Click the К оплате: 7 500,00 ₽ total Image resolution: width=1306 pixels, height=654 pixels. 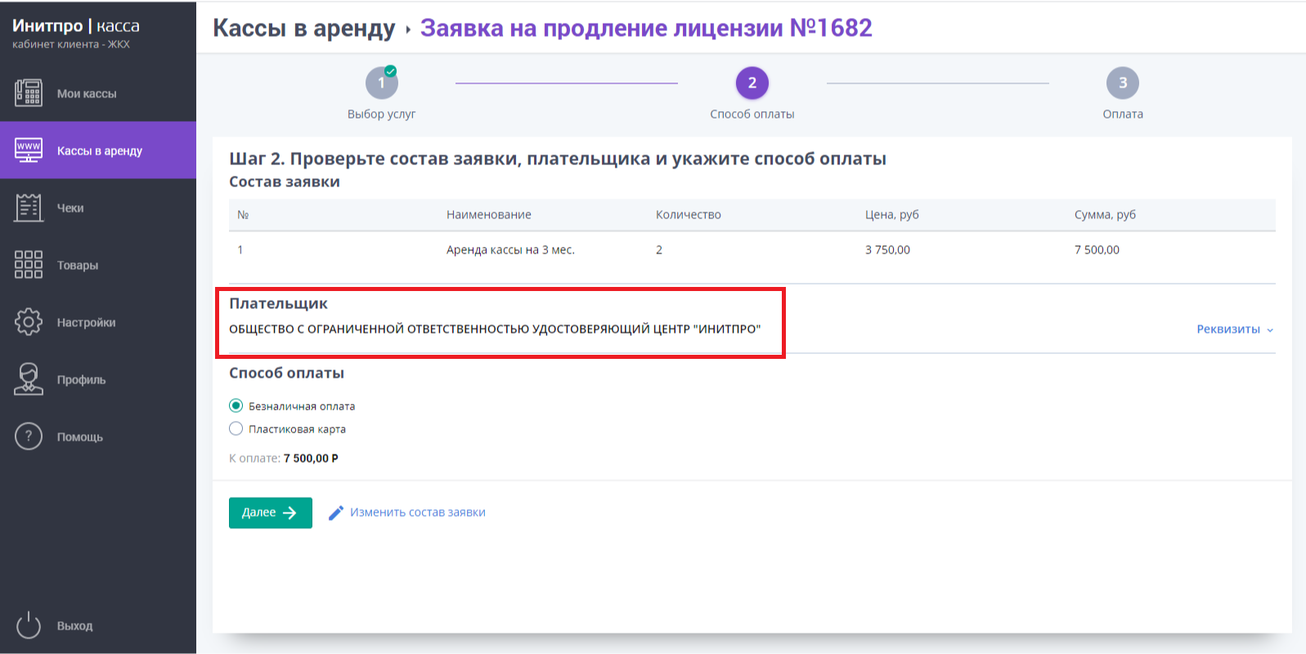(284, 459)
